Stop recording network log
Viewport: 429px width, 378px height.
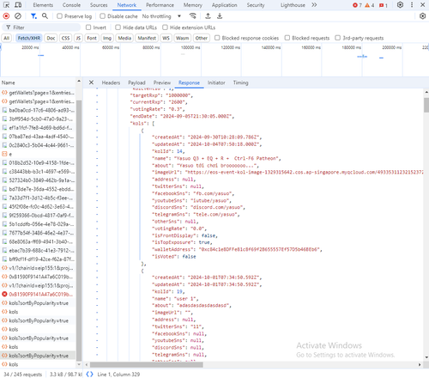(x=6, y=16)
